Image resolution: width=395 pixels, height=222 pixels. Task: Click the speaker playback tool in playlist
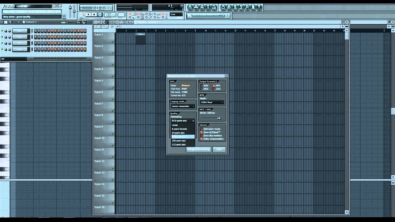click(132, 22)
